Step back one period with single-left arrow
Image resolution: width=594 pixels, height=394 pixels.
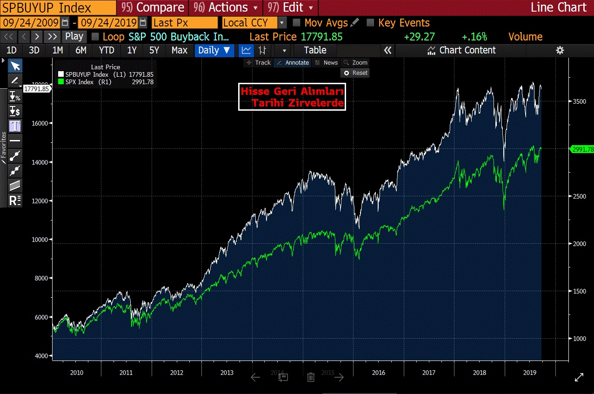(24, 37)
